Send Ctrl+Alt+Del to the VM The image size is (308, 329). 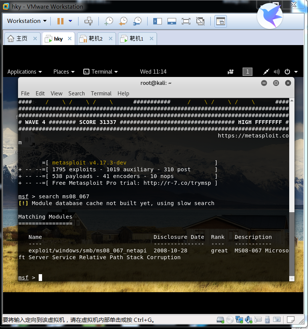pyautogui.click(x=88, y=21)
